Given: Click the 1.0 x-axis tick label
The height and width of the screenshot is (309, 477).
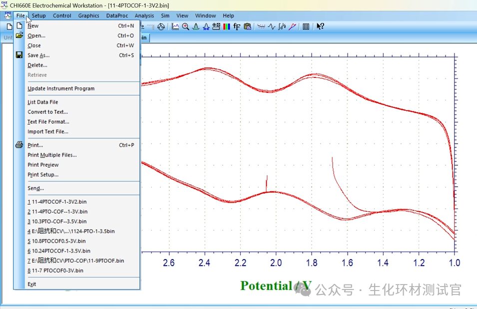Looking at the screenshot, I should point(455,263).
